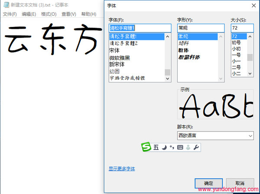Toggle the moon half-width icon
Image resolution: width=260 pixels, height=194 pixels.
[x=164, y=147]
